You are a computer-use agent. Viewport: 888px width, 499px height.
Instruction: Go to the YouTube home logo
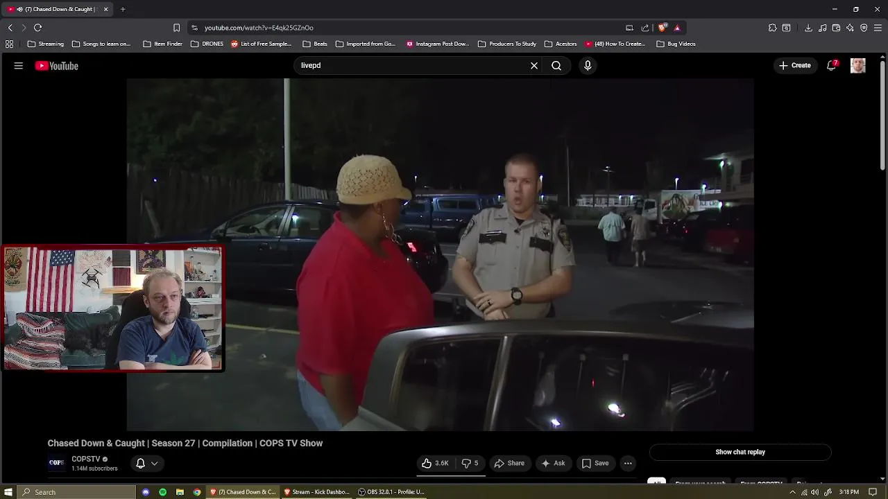(x=57, y=66)
